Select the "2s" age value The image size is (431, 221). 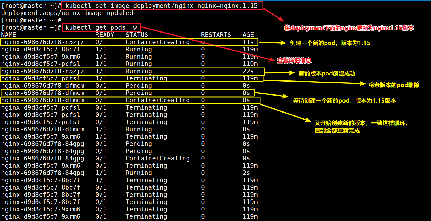(x=246, y=173)
